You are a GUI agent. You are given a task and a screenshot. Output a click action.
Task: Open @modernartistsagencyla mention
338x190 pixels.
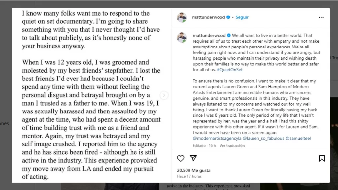pyautogui.click(x=217, y=138)
